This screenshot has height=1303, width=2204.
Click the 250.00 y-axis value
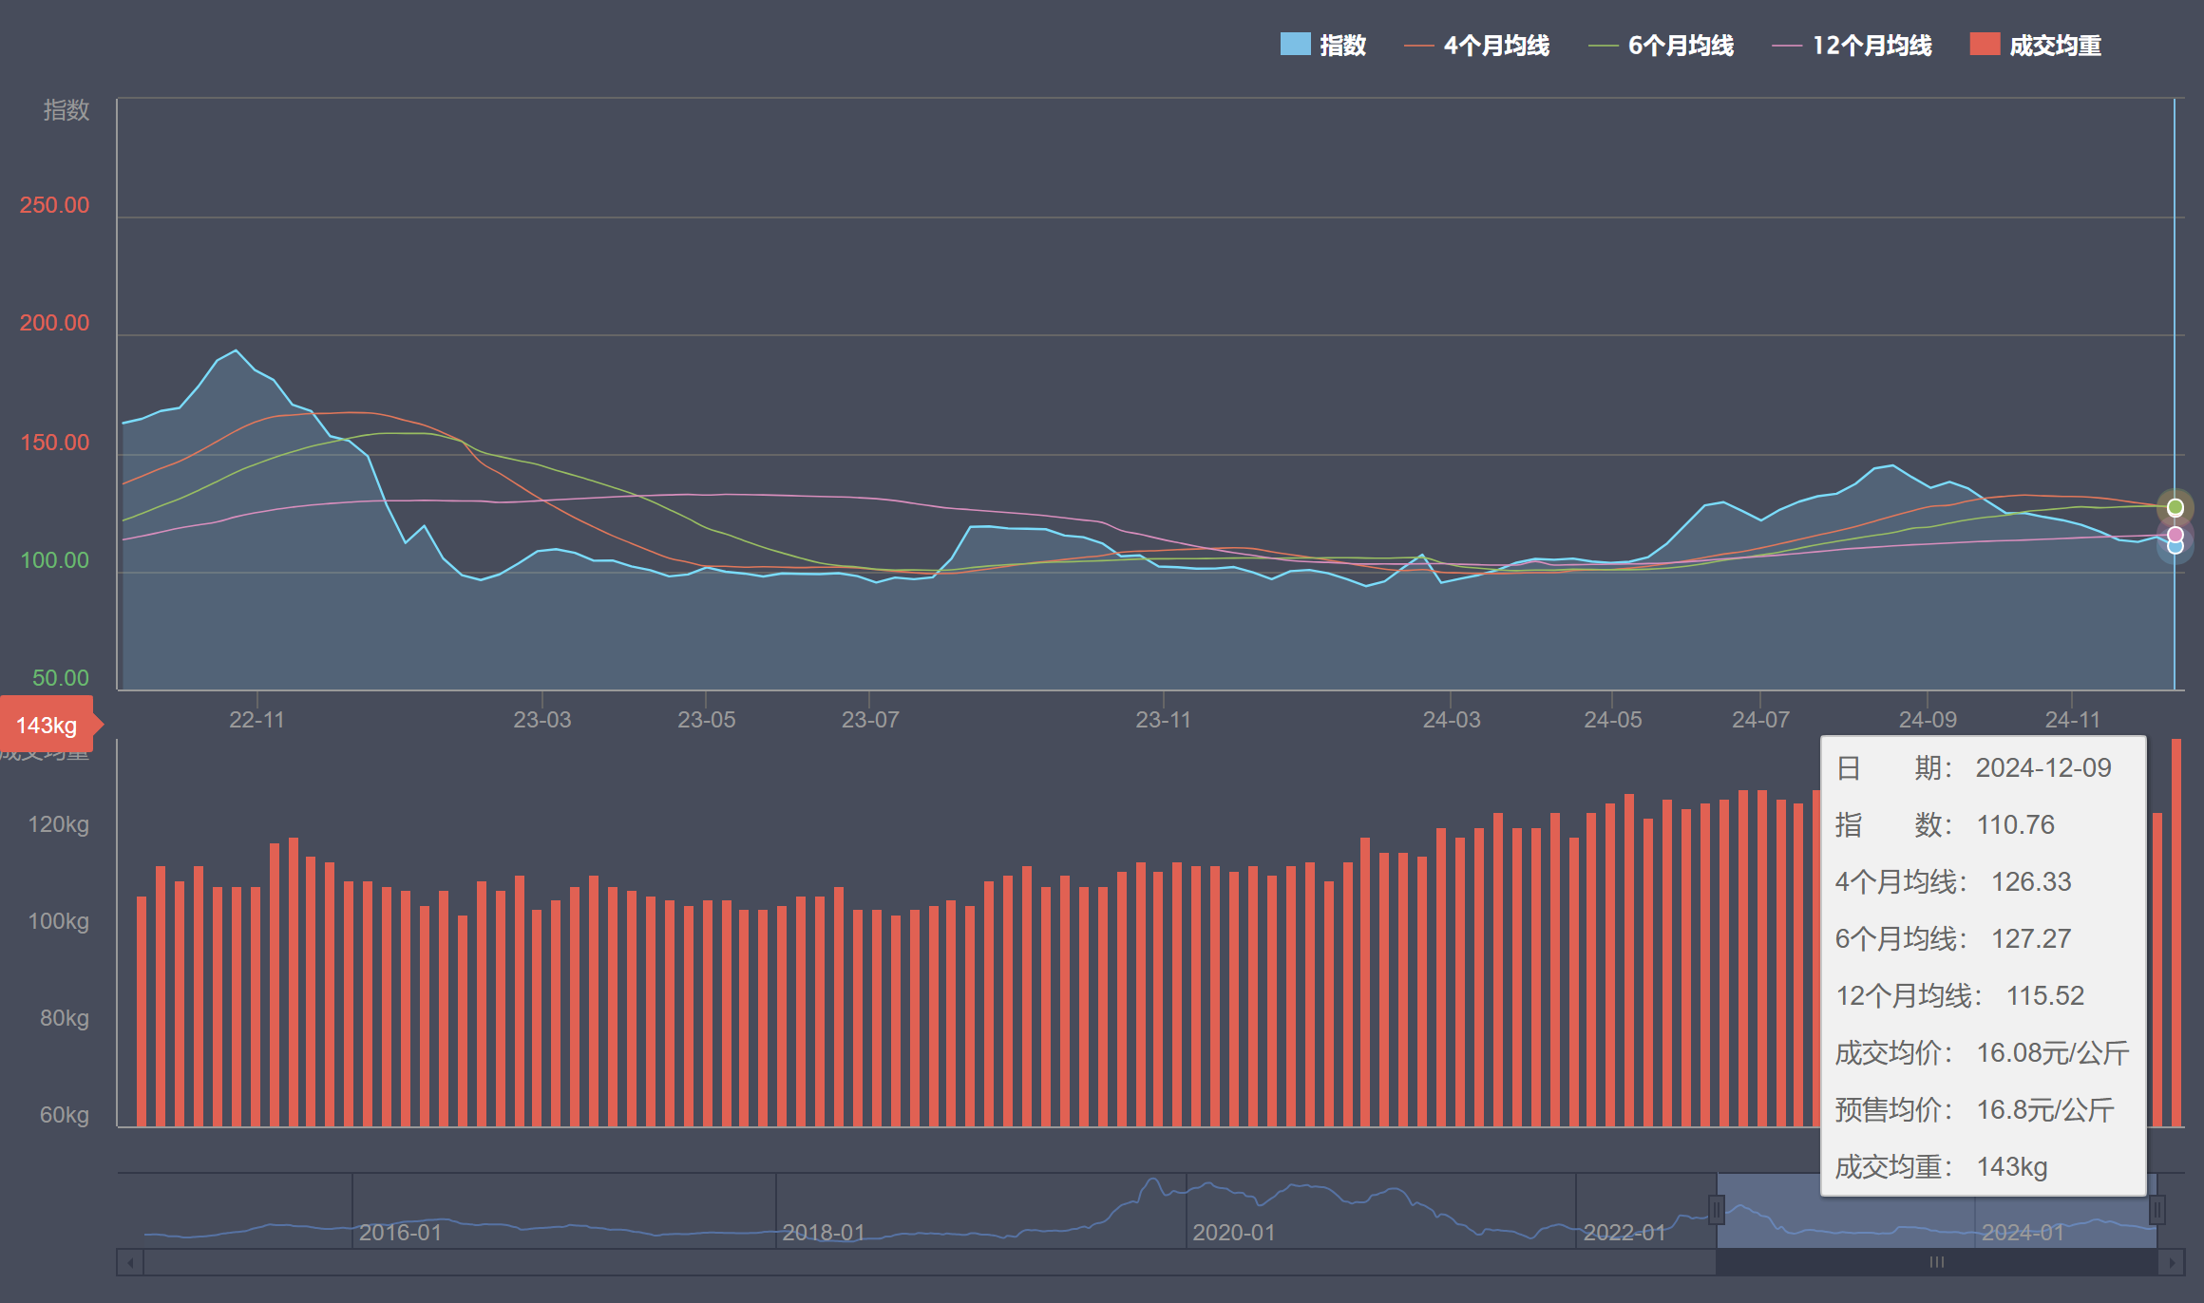click(54, 204)
